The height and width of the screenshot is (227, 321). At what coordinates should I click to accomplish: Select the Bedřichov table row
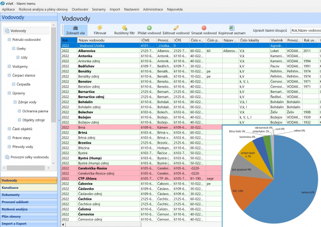click(x=191, y=66)
